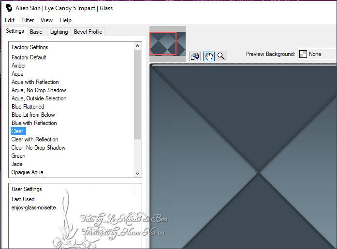Viewport: 337px width, 249px height.
Task: Open the View menu
Action: (46, 20)
